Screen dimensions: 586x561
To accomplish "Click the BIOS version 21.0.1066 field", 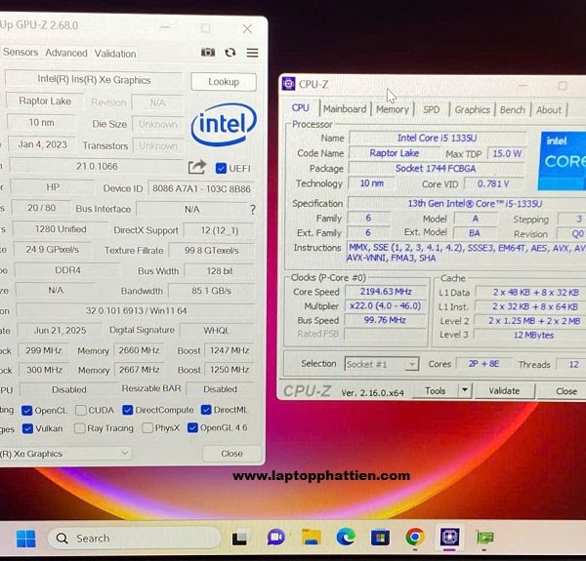I will (x=97, y=167).
